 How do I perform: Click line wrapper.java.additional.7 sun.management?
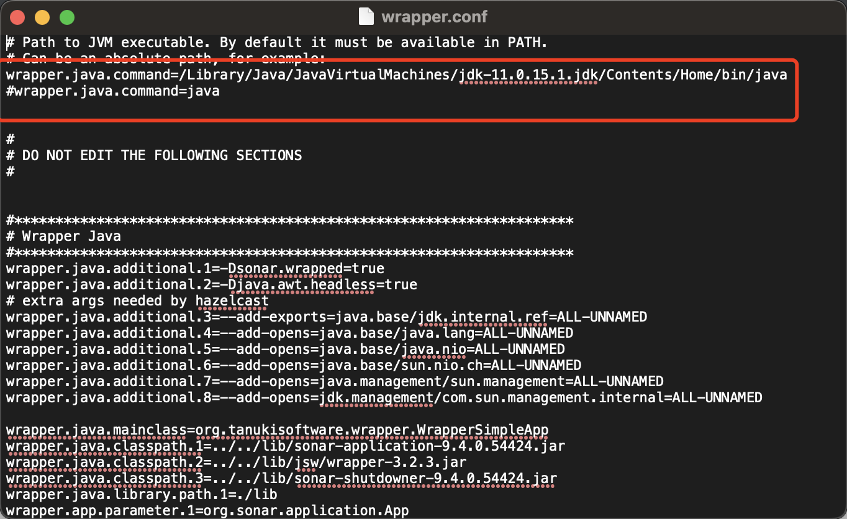[x=335, y=381]
